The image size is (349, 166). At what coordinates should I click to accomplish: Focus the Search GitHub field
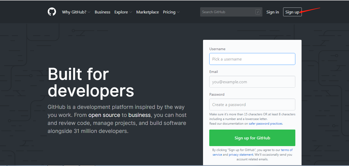tap(231, 12)
